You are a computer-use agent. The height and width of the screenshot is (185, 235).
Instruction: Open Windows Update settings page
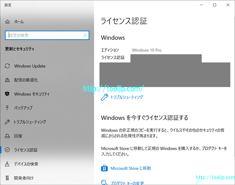(x=30, y=66)
